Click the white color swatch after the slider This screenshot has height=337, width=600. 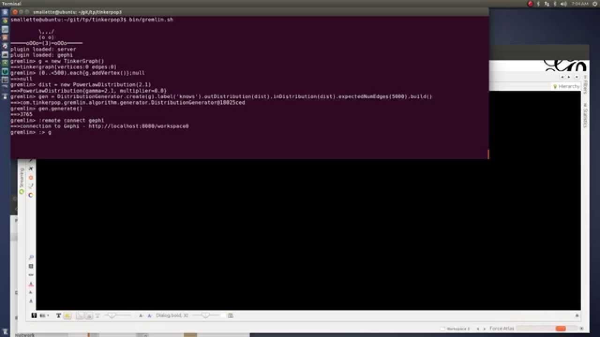(223, 316)
